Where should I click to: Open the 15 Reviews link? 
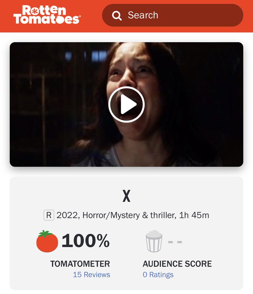click(x=91, y=274)
